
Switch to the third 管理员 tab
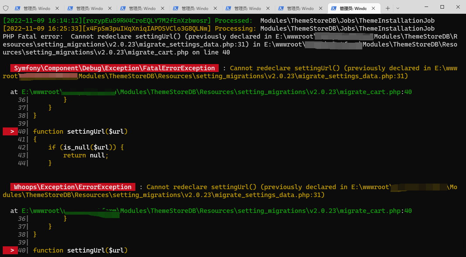[142, 8]
